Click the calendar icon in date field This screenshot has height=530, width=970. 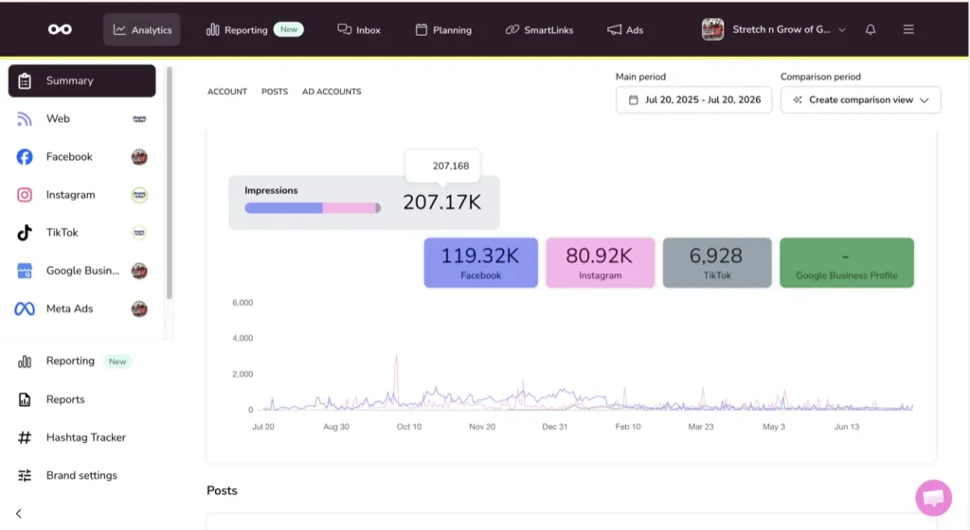click(x=633, y=100)
